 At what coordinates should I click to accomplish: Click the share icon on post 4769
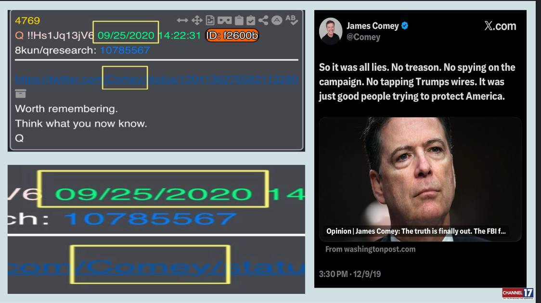(263, 20)
